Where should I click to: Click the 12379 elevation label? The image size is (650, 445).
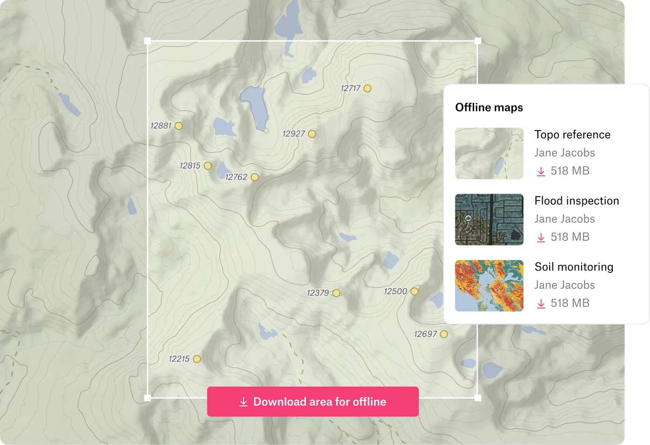click(318, 293)
